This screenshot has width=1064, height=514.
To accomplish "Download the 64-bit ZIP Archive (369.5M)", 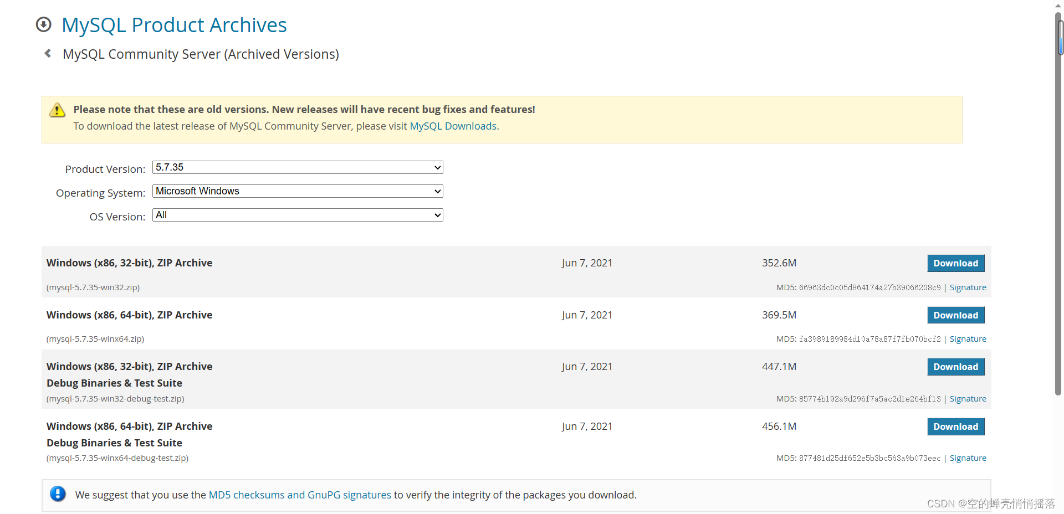I will [955, 315].
